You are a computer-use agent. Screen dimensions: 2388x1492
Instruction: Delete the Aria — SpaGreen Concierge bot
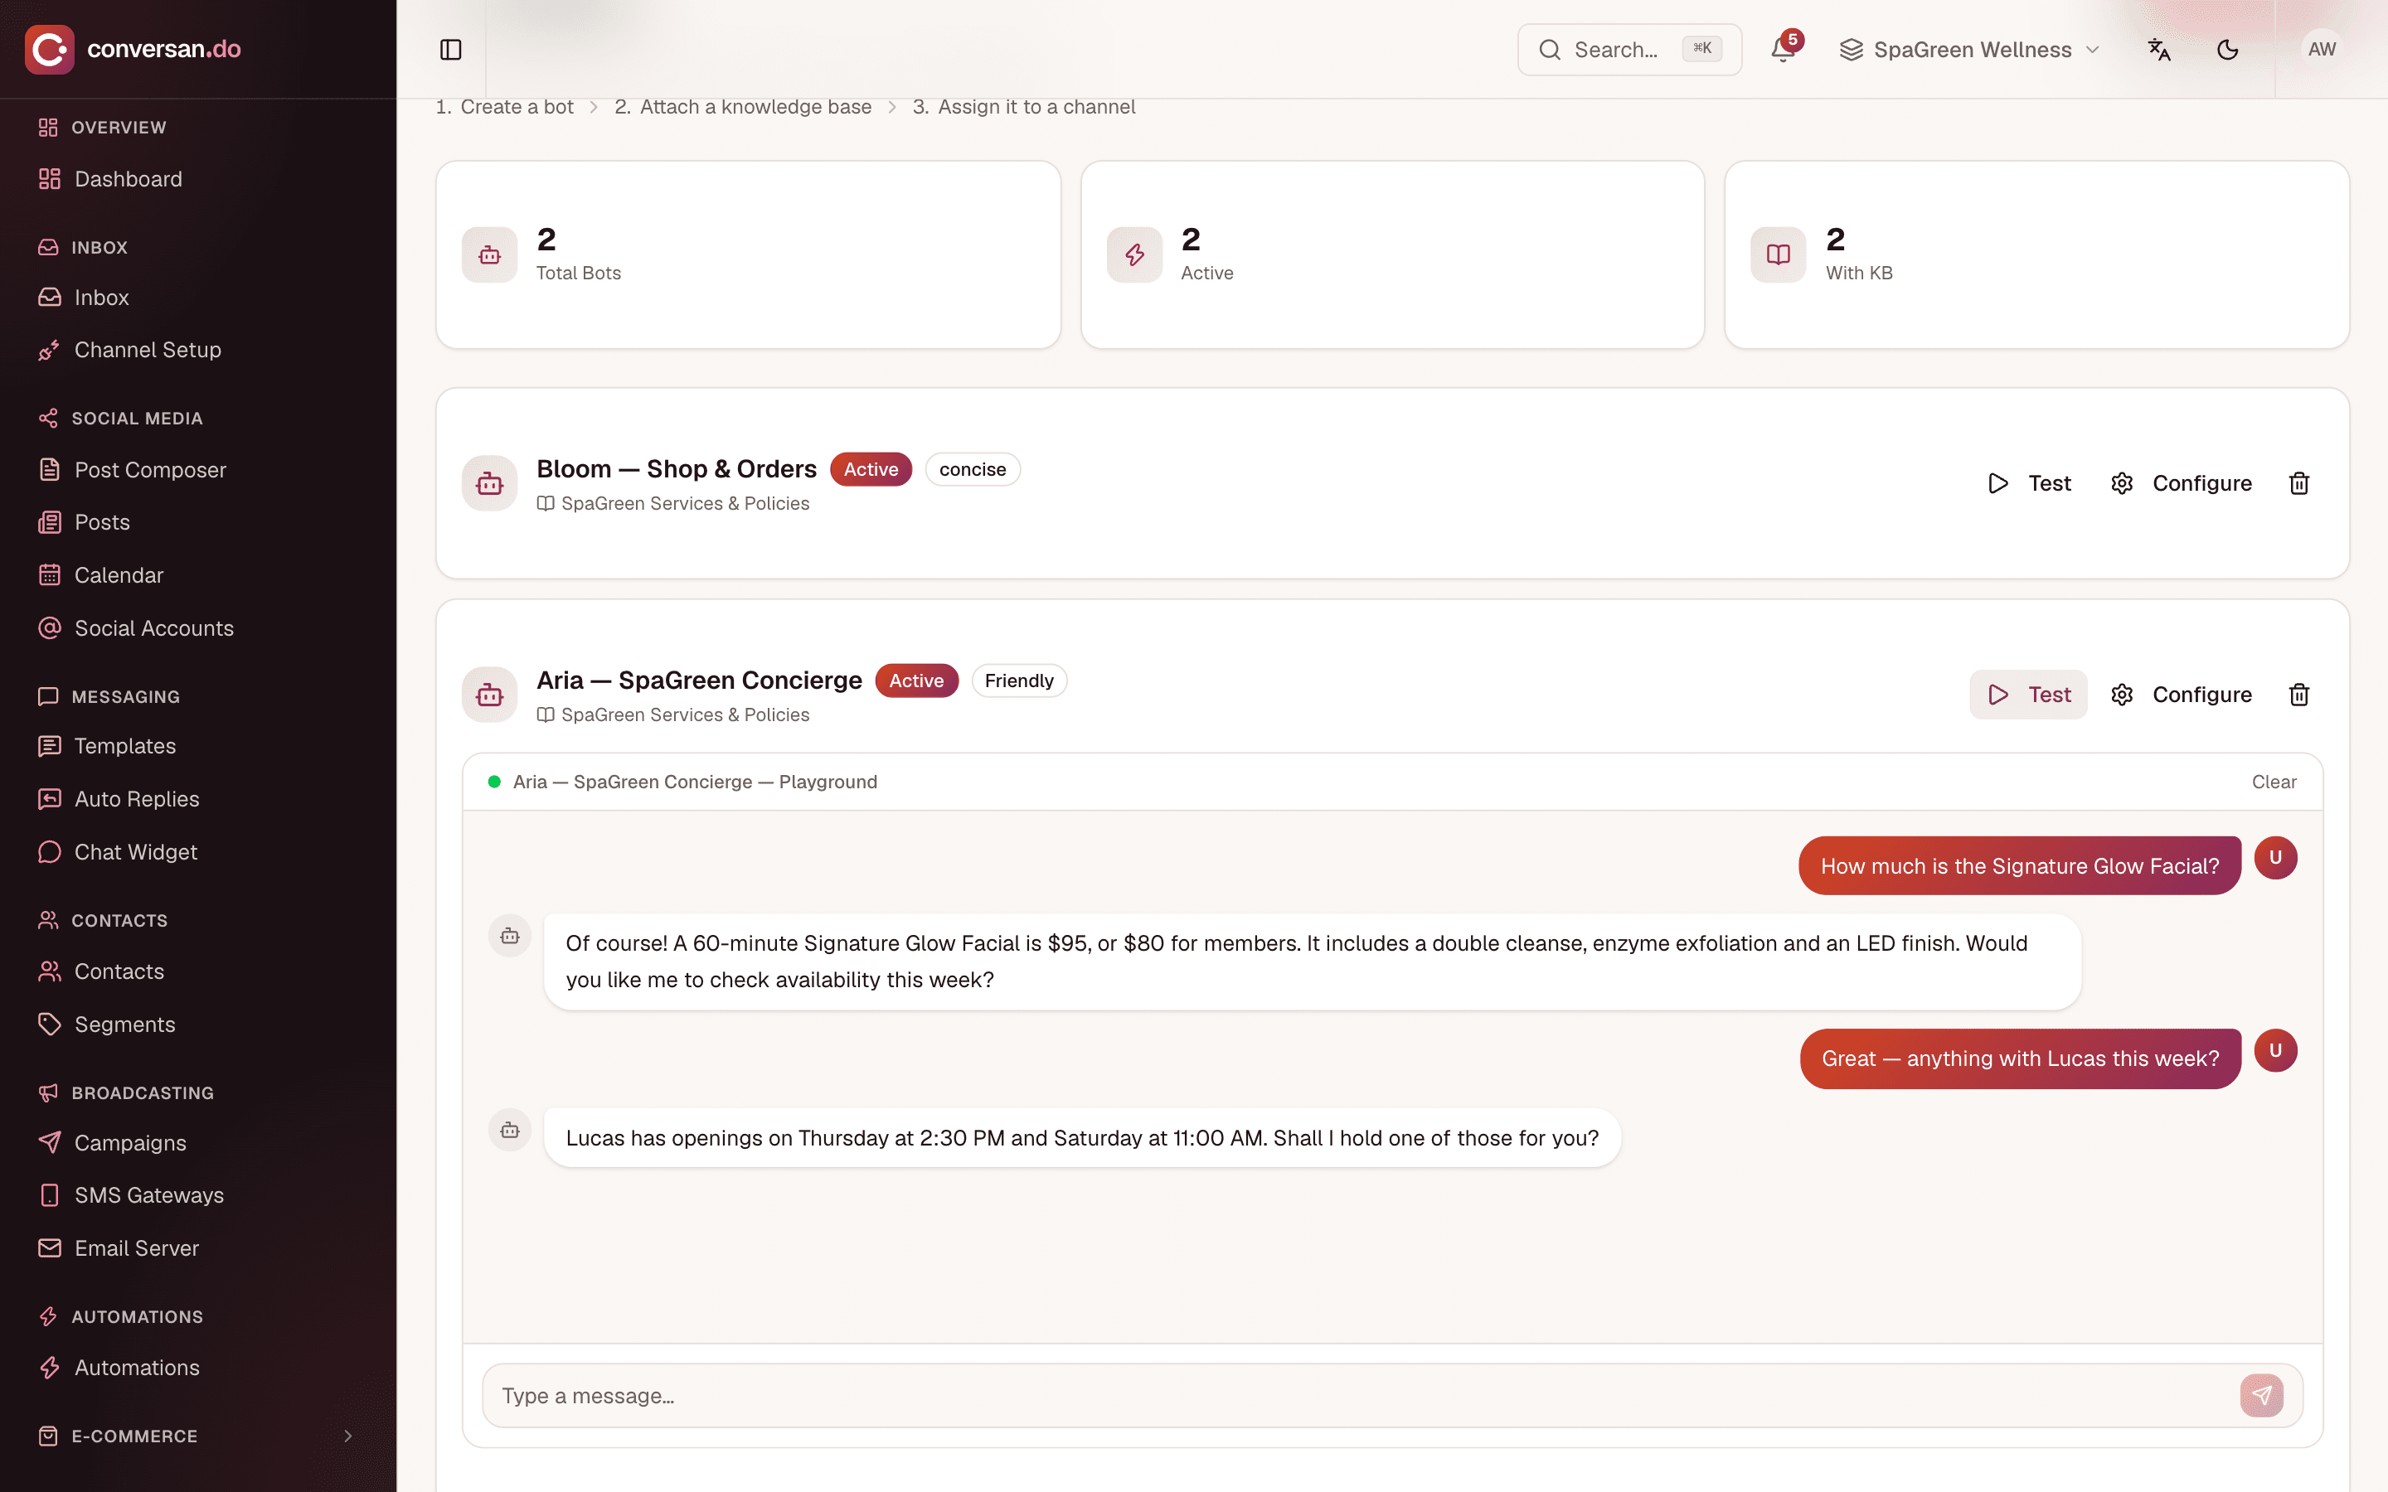pos(2299,695)
